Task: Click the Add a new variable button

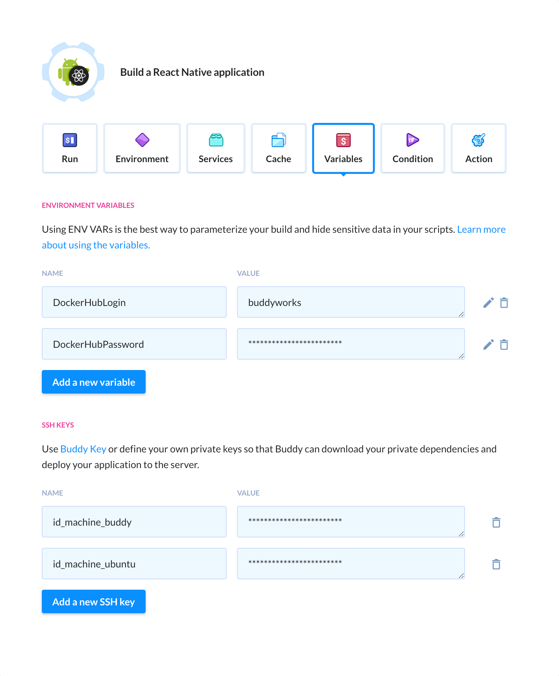Action: [x=94, y=382]
